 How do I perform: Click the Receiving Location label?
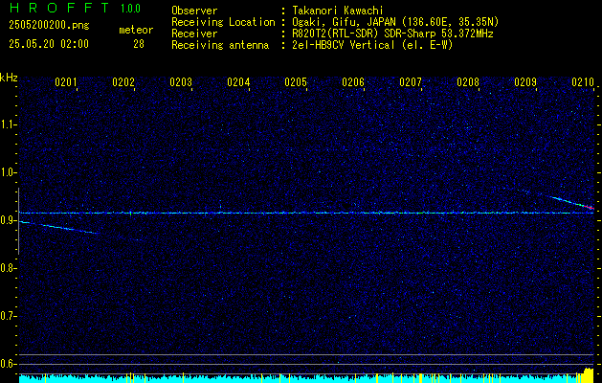[223, 22]
